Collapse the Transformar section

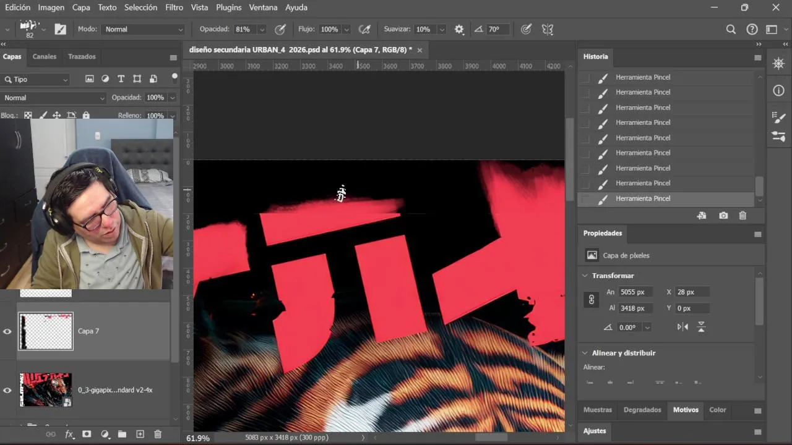tap(585, 276)
